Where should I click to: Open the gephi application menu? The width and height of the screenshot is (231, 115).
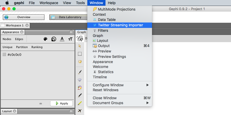pos(19,3)
